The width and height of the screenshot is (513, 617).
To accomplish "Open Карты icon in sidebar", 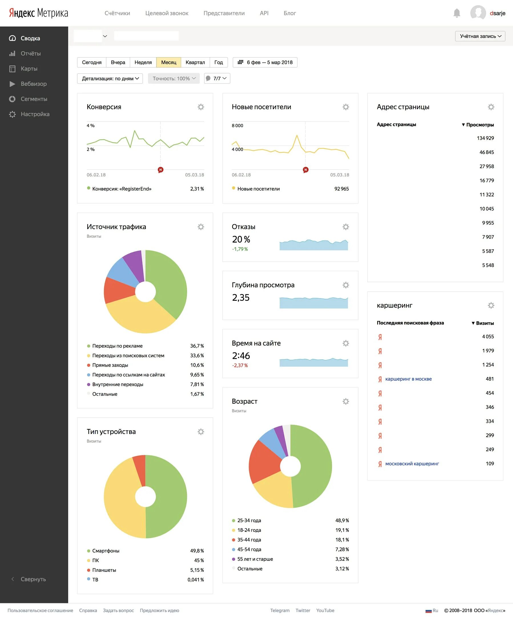I will [12, 69].
